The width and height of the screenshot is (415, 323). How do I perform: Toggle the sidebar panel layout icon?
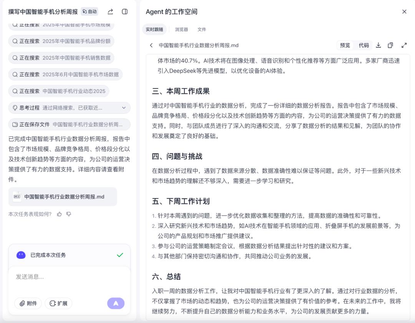coord(125,12)
